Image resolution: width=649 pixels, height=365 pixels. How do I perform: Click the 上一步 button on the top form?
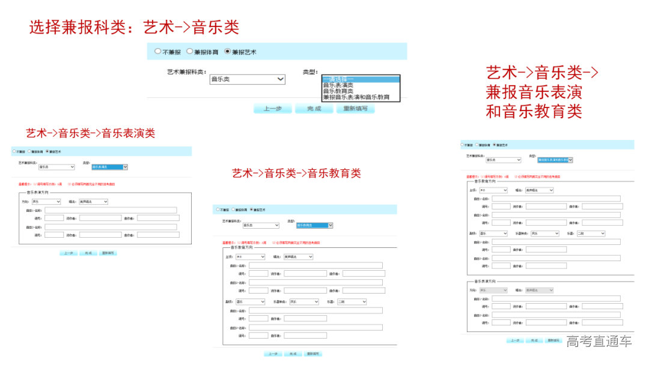click(273, 108)
